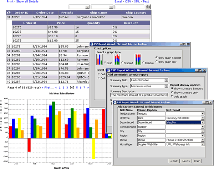Click the red January bar in chart
This screenshot has height=169, width=214.
coord(11,132)
